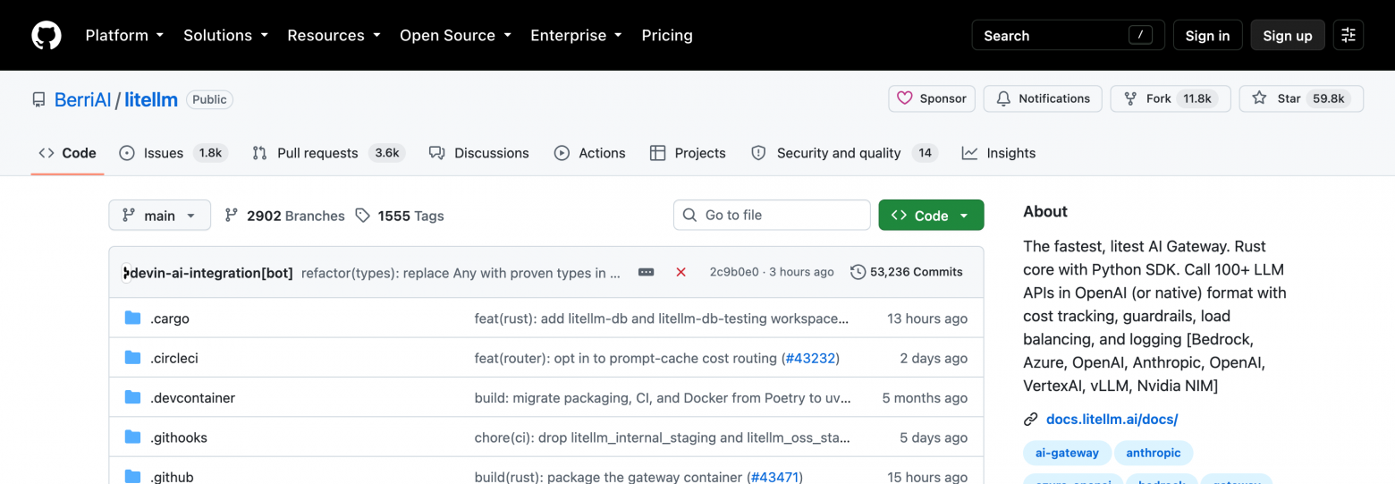Show failed checks red X status
Screen dimensions: 1395x484
tap(681, 272)
